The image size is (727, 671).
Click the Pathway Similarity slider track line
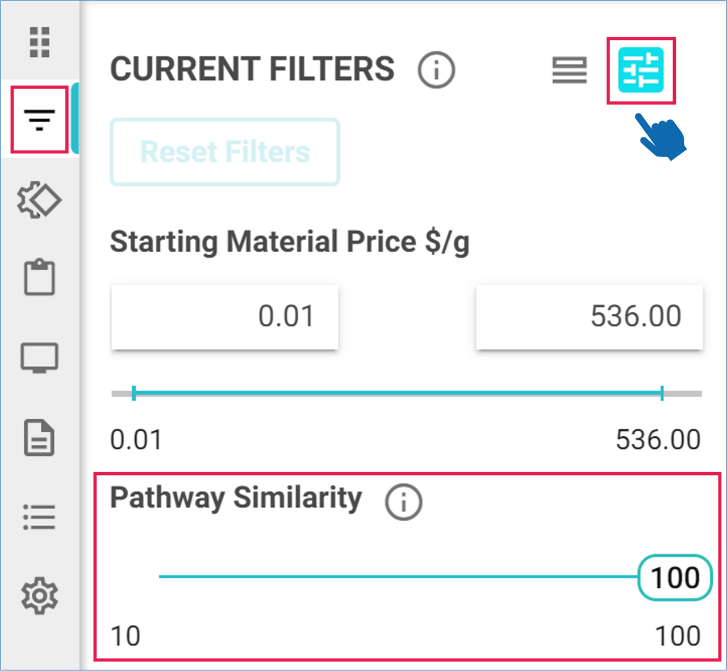398,577
